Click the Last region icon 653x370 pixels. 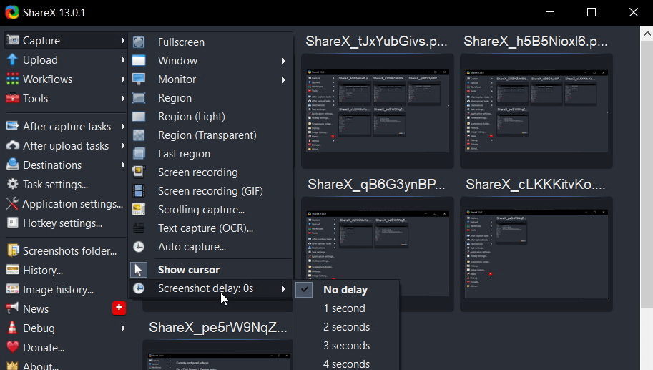point(139,154)
